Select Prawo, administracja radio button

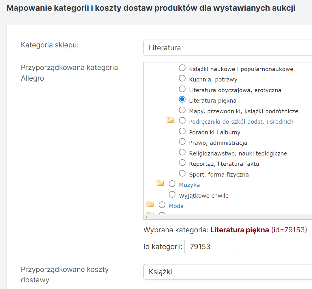pyautogui.click(x=182, y=142)
